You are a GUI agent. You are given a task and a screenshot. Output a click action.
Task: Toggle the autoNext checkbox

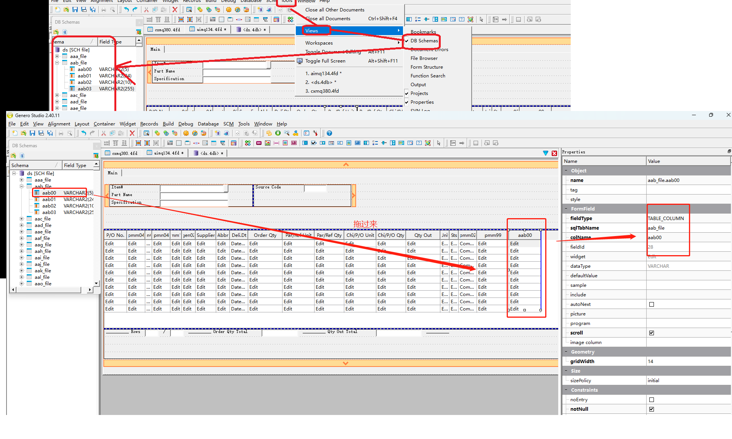pos(652,304)
